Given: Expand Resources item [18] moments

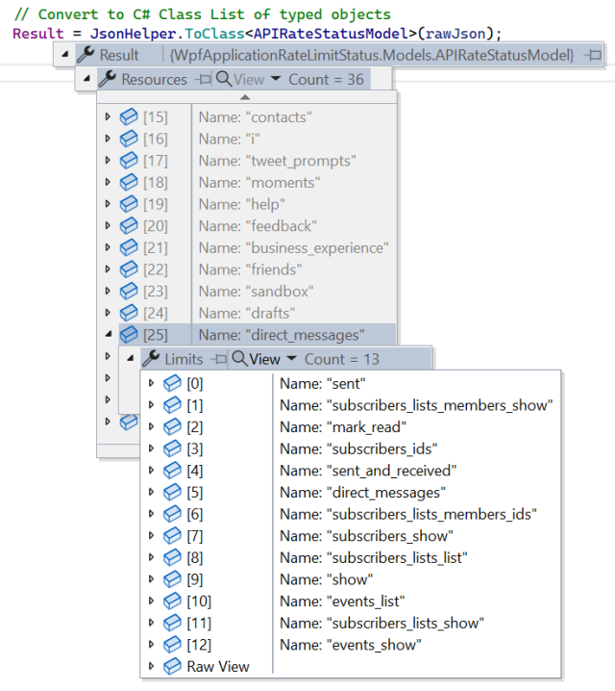Looking at the screenshot, I should click(x=108, y=182).
